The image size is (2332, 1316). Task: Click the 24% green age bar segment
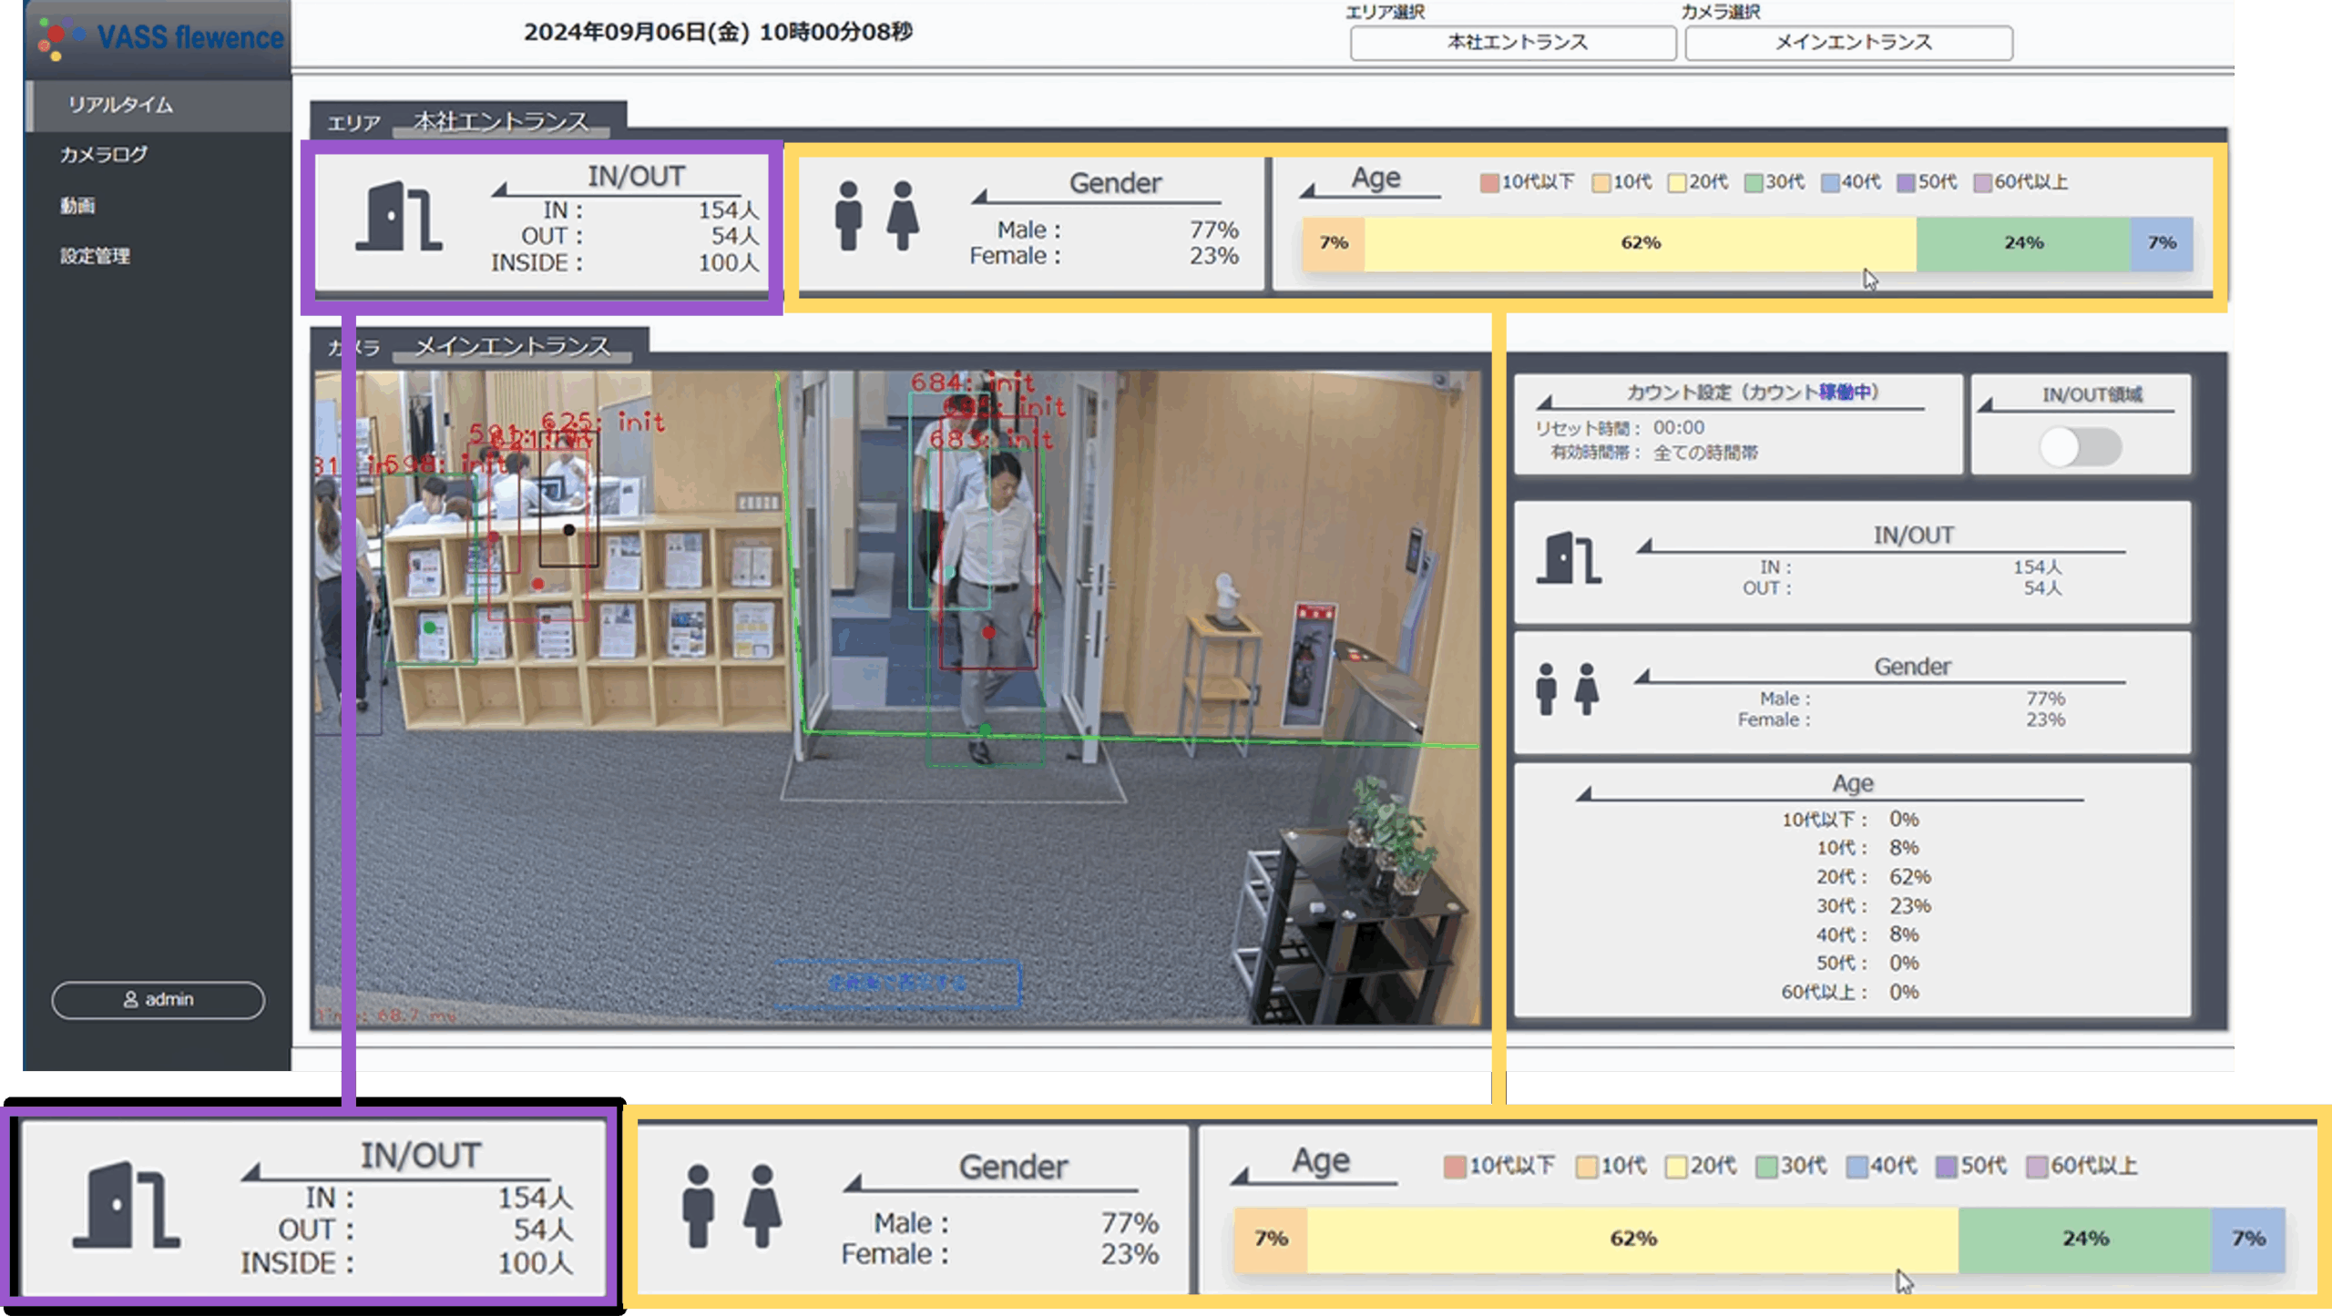2022,243
